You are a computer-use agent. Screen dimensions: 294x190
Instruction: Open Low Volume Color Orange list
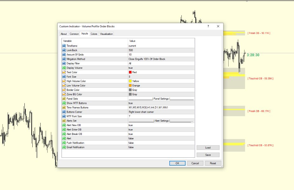pyautogui.click(x=161, y=85)
